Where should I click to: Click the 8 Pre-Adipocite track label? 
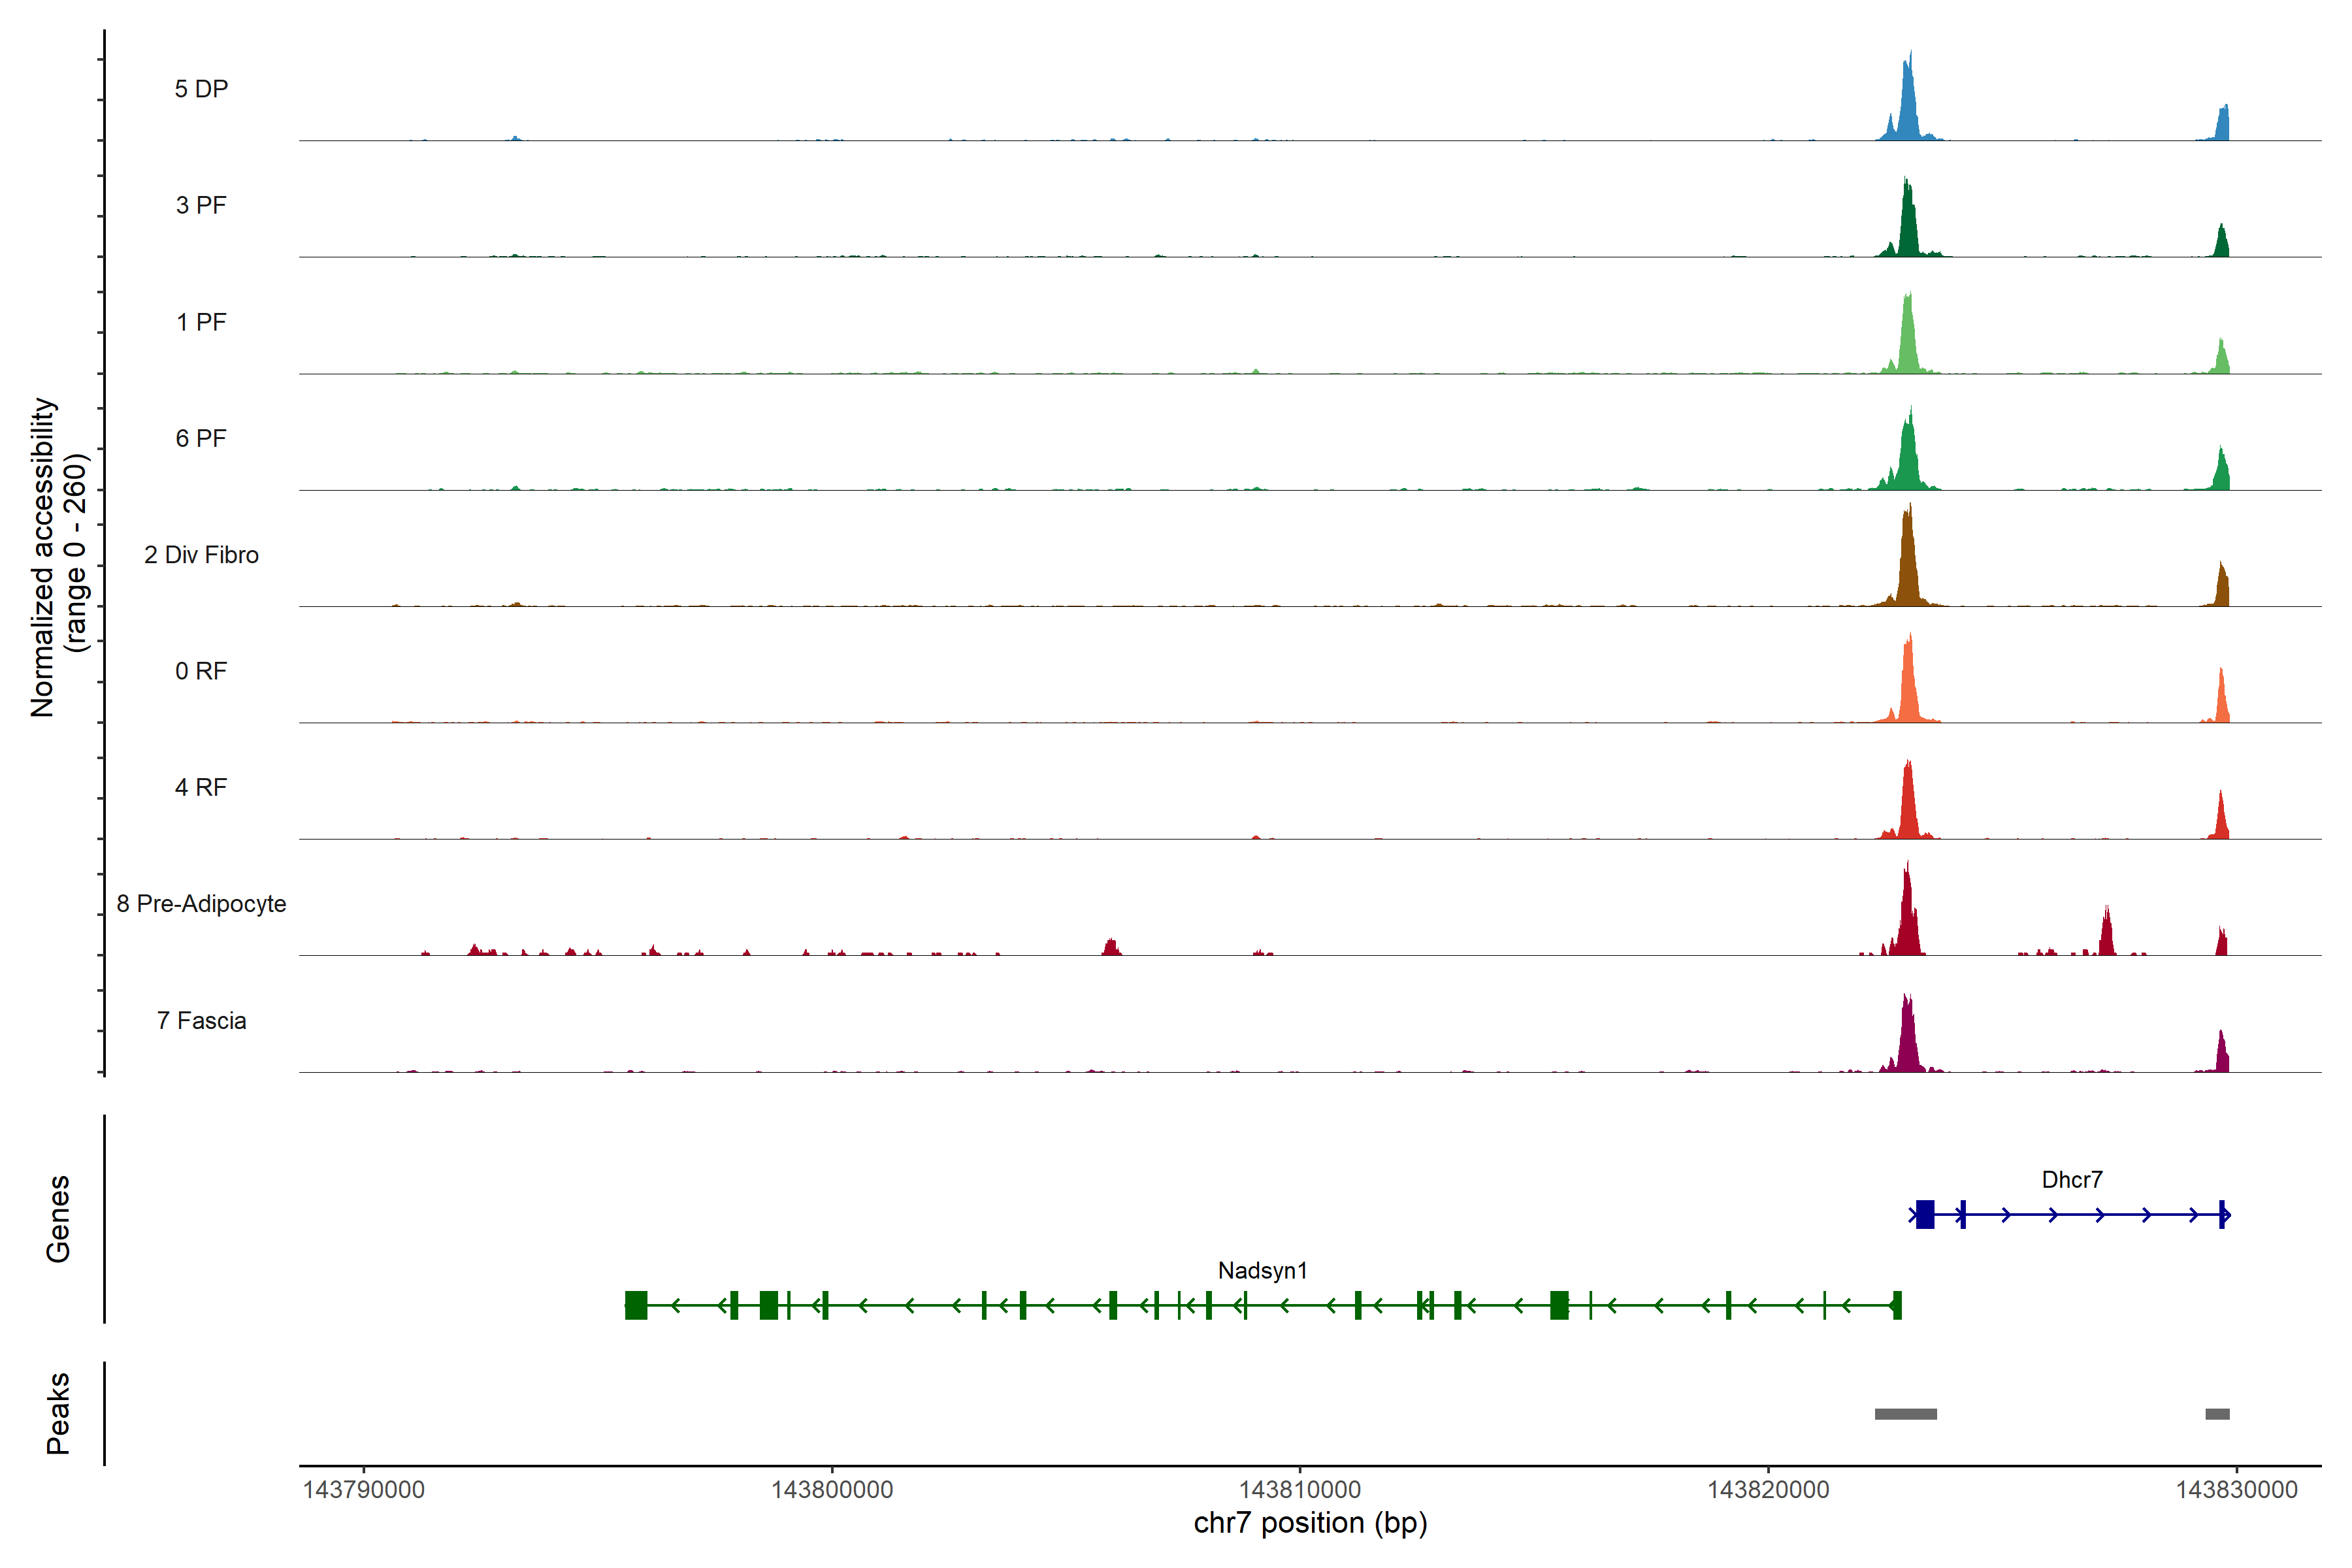coord(201,903)
